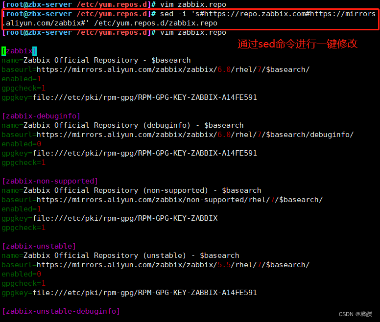Click the name line containing (non-supported)
380x322 pixels.
click(131, 190)
